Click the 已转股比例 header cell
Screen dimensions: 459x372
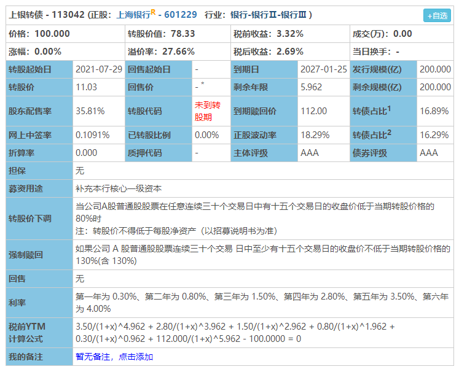click(x=159, y=135)
